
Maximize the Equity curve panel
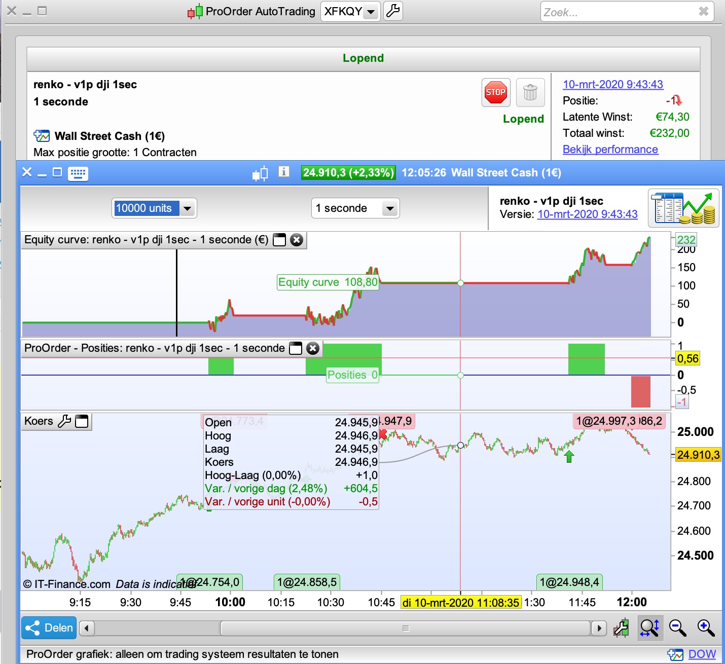pyautogui.click(x=279, y=240)
